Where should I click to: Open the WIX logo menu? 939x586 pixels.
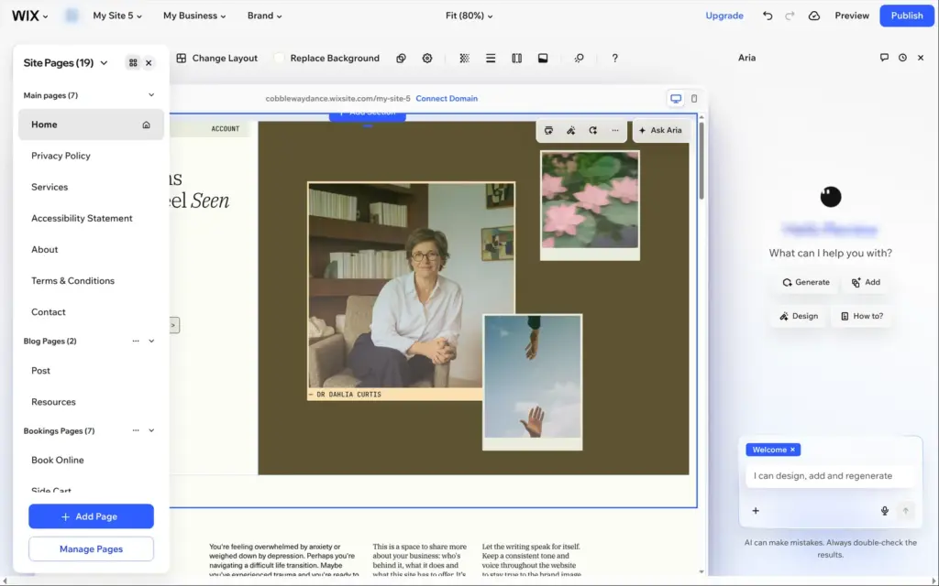click(x=30, y=16)
